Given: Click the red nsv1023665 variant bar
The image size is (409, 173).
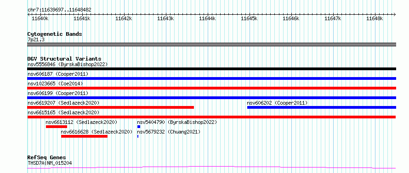Looking at the screenshot, I should pos(212,88).
